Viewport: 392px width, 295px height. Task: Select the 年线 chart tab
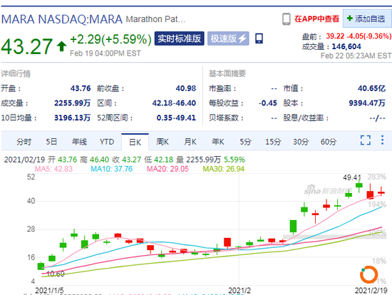(x=79, y=142)
